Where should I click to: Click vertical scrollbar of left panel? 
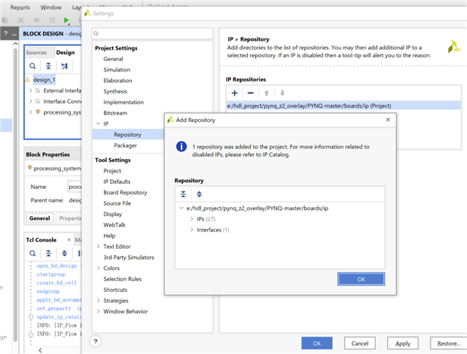pyautogui.click(x=16, y=194)
